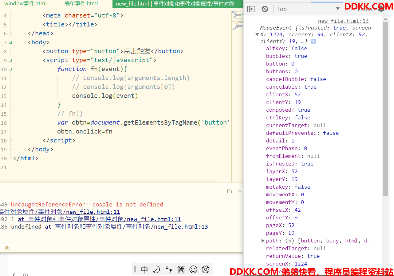Image resolution: width=394 pixels, height=276 pixels.
Task: Click the offsetY: 9 property
Action: 282,218
